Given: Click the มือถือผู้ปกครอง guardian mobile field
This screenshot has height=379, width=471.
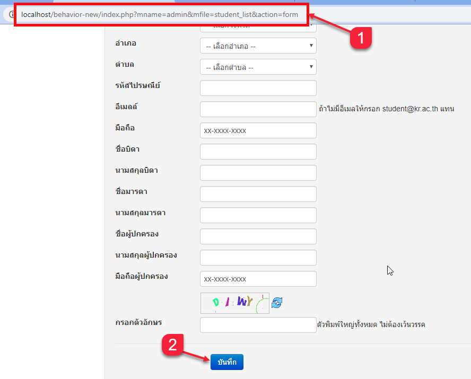Looking at the screenshot, I should pyautogui.click(x=258, y=279).
